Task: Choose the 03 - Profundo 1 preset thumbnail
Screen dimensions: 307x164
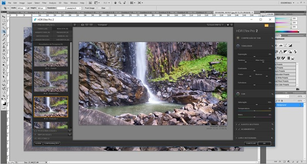Action: [51, 107]
